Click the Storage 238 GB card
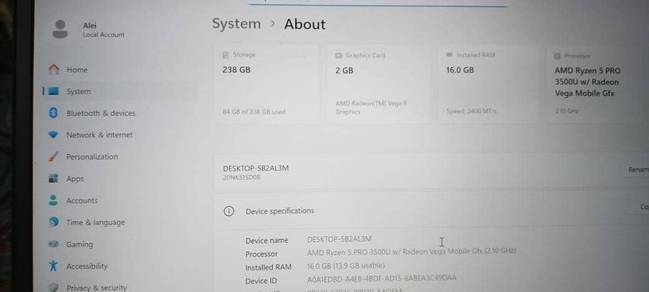 (266, 83)
